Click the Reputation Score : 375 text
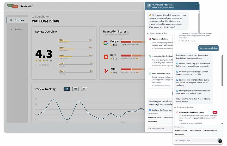227x146 pixels. click(x=130, y=72)
